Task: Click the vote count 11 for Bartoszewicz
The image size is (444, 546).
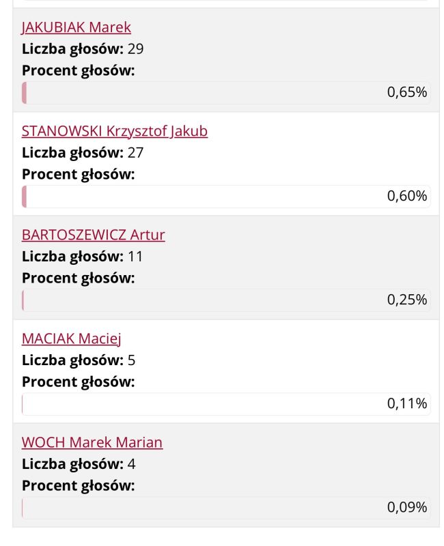Action: (x=135, y=257)
